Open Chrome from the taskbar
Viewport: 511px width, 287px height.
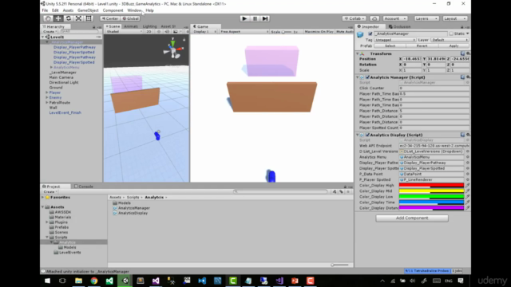(94, 281)
